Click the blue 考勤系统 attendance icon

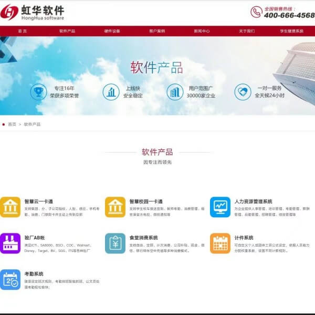point(10,279)
